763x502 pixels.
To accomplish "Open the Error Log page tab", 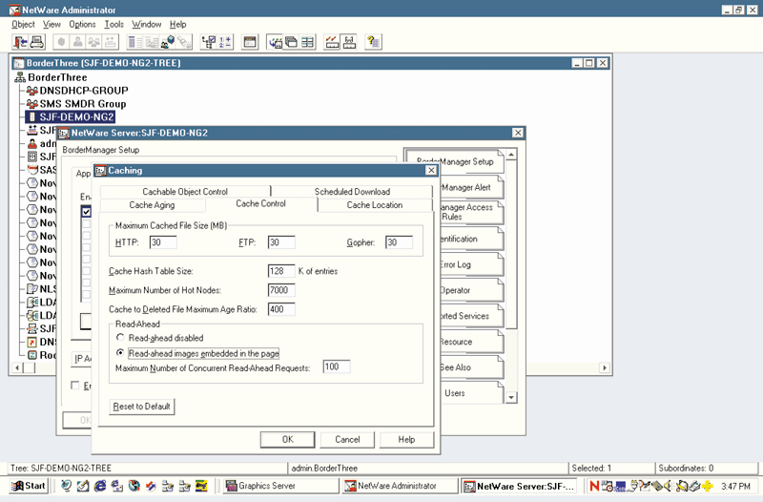I will coord(471,264).
